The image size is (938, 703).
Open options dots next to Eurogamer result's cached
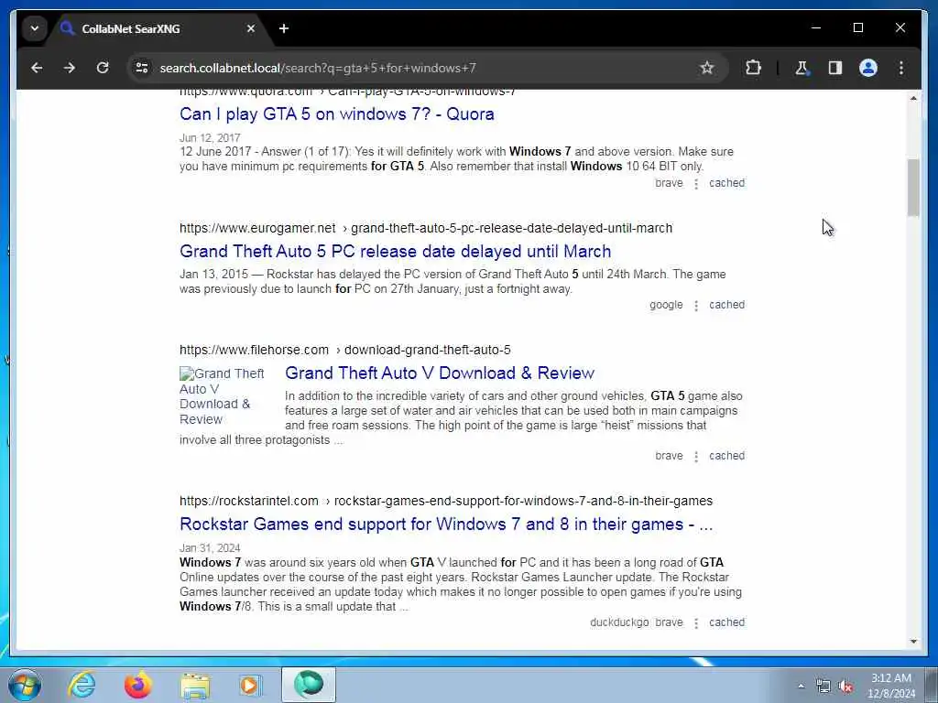point(696,306)
